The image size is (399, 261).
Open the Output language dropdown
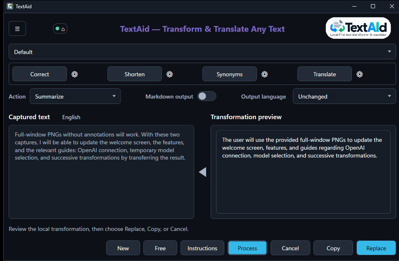(344, 96)
